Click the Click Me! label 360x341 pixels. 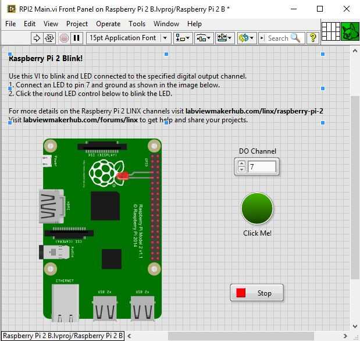point(257,233)
